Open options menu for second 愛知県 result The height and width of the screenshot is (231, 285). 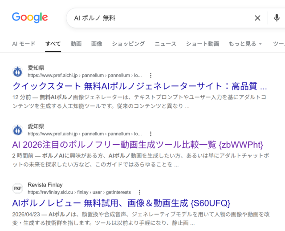point(151,134)
